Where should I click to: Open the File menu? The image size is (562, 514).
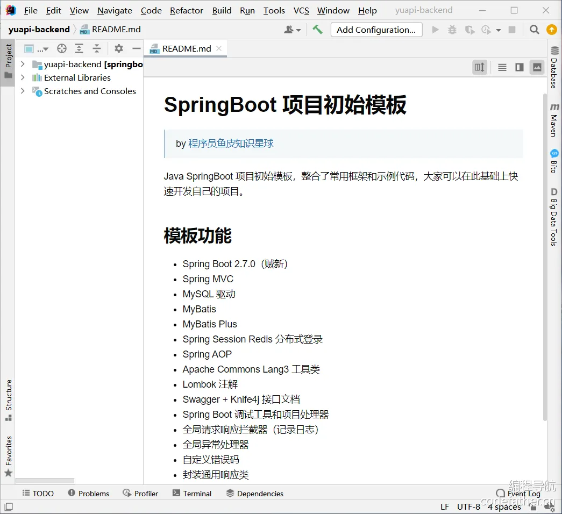click(31, 10)
